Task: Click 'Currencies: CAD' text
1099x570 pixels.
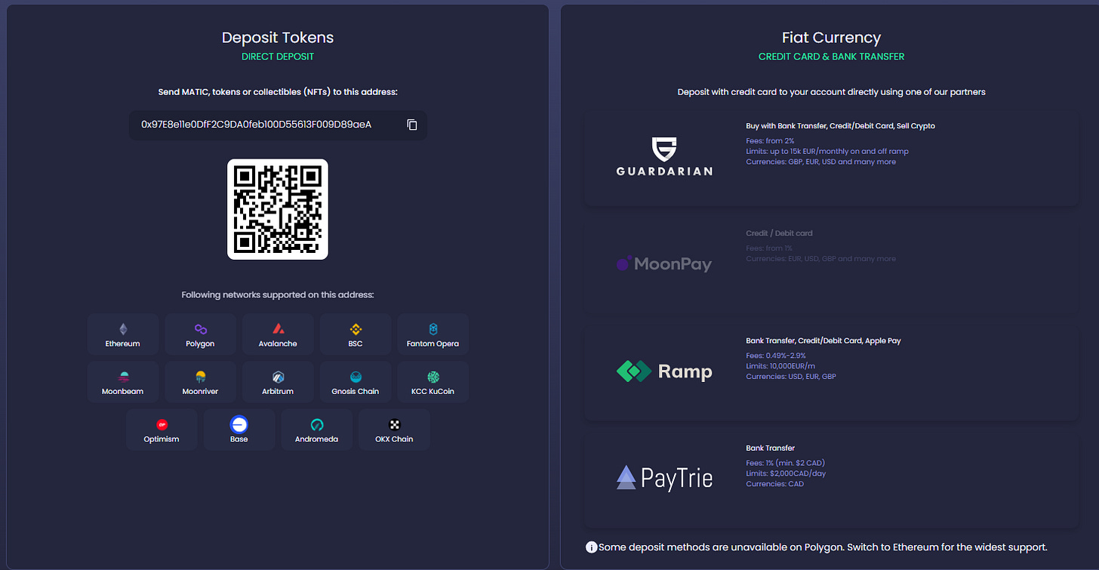Action: [775, 484]
